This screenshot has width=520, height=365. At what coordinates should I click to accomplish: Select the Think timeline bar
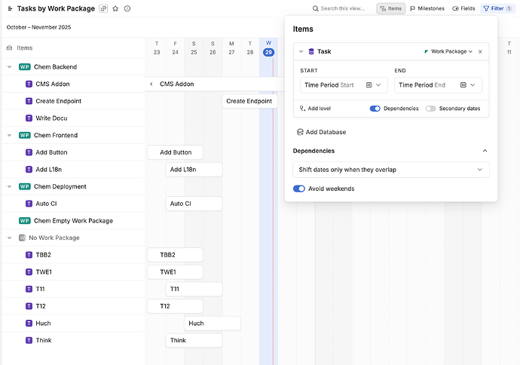click(194, 340)
